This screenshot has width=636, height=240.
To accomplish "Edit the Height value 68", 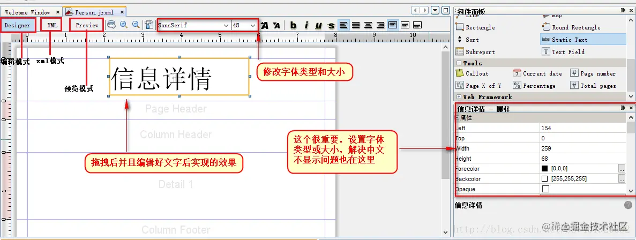I will (x=583, y=159).
